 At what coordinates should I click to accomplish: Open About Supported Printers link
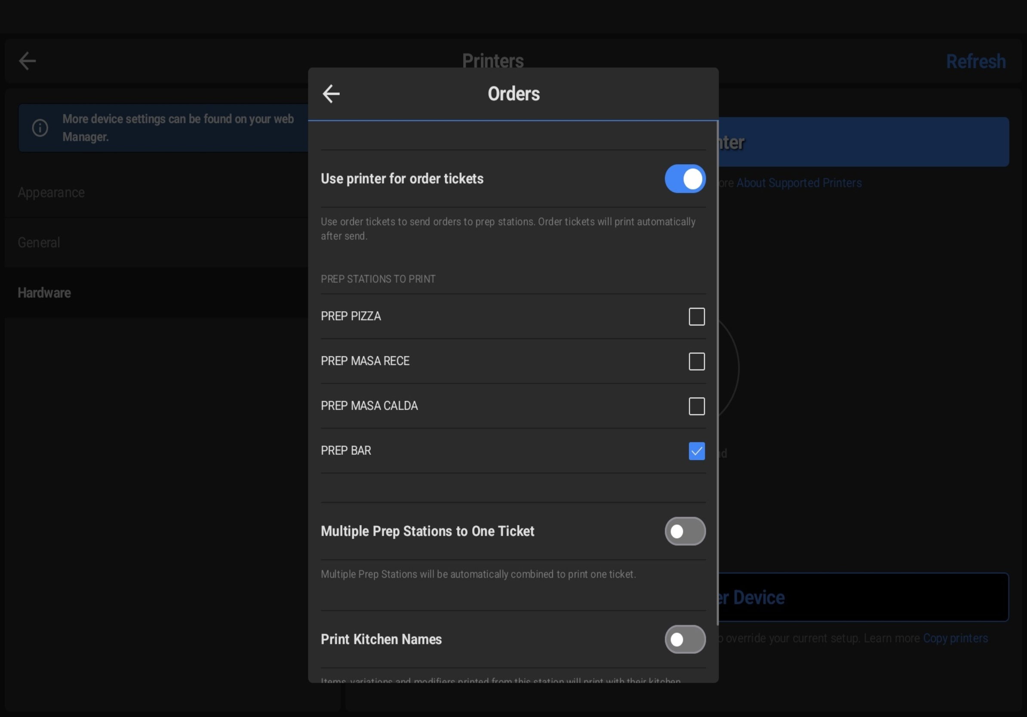click(799, 183)
